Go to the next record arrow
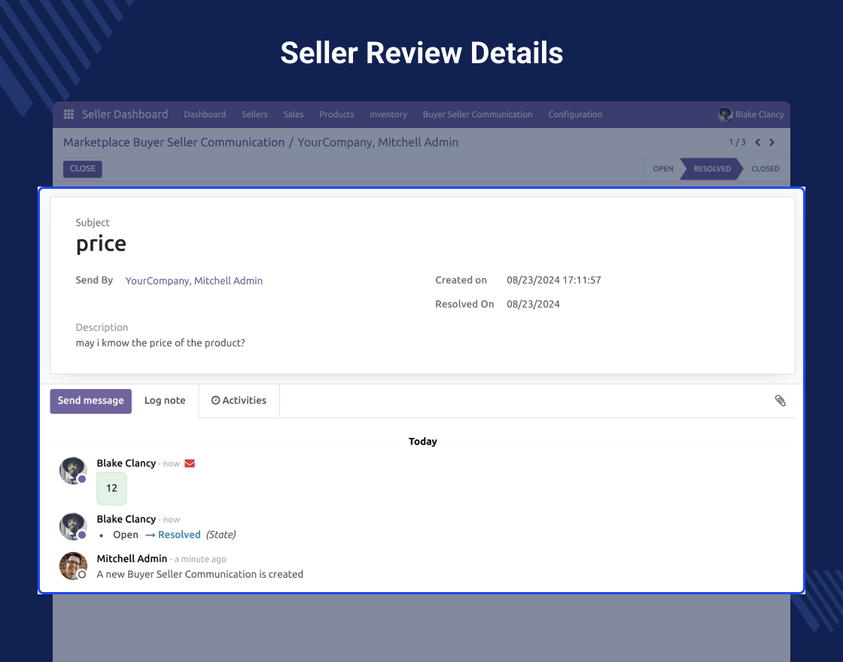The height and width of the screenshot is (662, 843). point(772,142)
